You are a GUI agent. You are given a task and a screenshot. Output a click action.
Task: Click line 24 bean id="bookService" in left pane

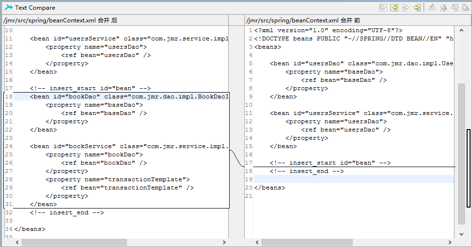click(129, 146)
